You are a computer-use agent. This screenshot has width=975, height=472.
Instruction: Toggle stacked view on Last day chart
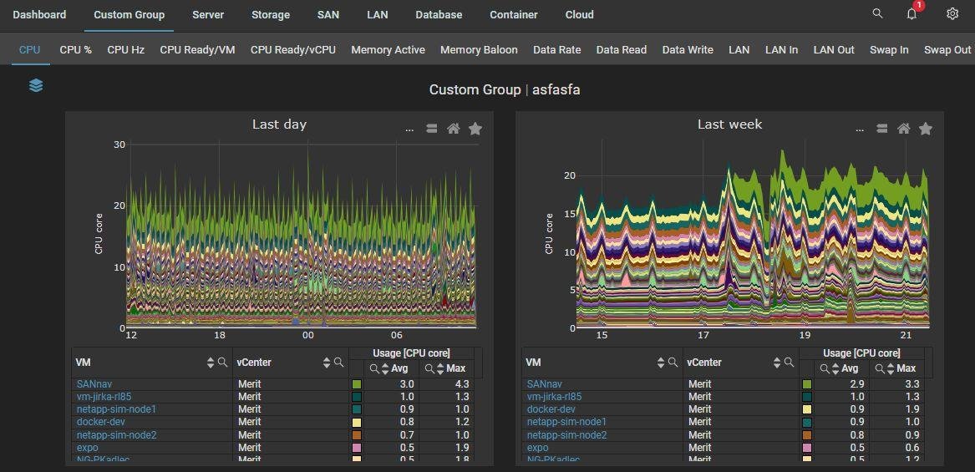pyautogui.click(x=431, y=129)
